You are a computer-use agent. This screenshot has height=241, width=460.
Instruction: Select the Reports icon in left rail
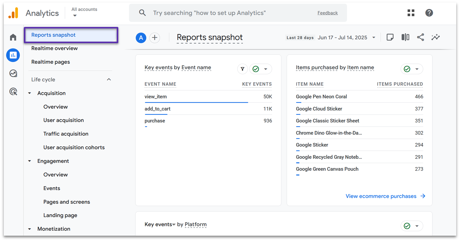click(x=13, y=55)
